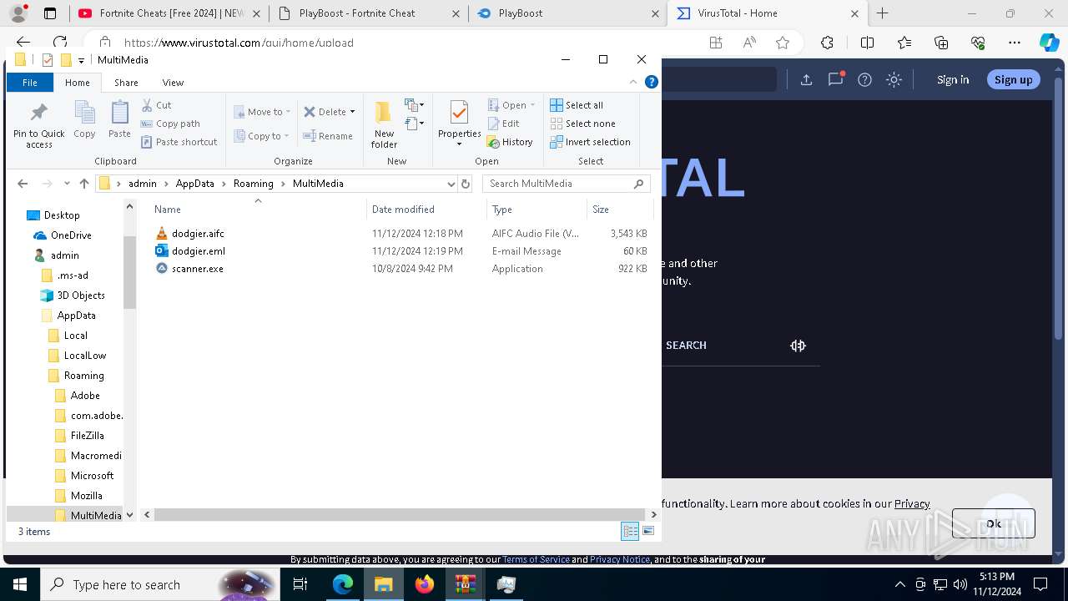Open the File menu tab
Viewport: 1068px width, 601px height.
click(x=30, y=83)
